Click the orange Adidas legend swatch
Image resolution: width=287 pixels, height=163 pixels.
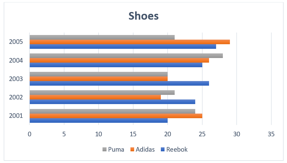coord(133,149)
